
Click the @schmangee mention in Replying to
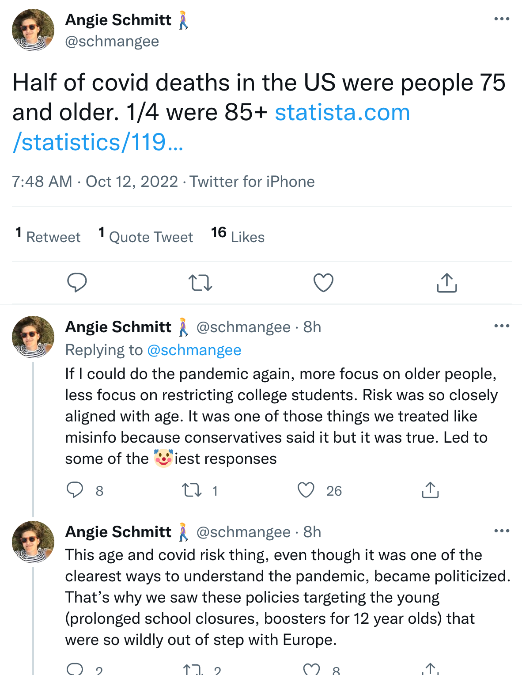(x=194, y=350)
